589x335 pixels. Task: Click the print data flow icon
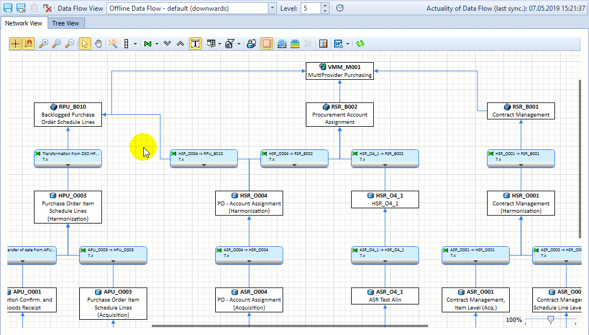click(251, 43)
